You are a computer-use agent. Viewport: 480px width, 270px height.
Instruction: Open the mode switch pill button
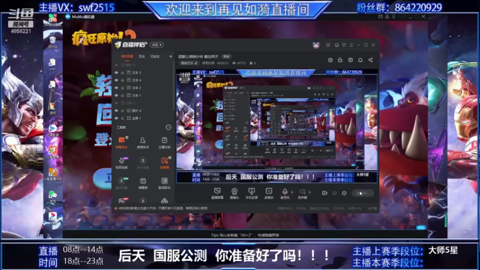click(x=157, y=45)
